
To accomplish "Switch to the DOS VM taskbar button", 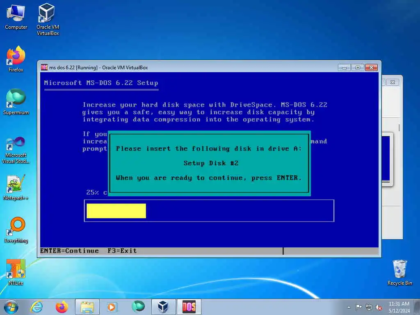I will click(189, 307).
